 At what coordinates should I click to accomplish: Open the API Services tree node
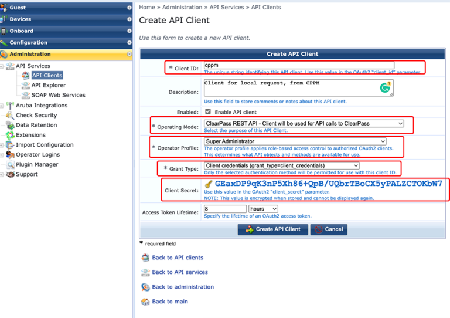click(x=33, y=66)
